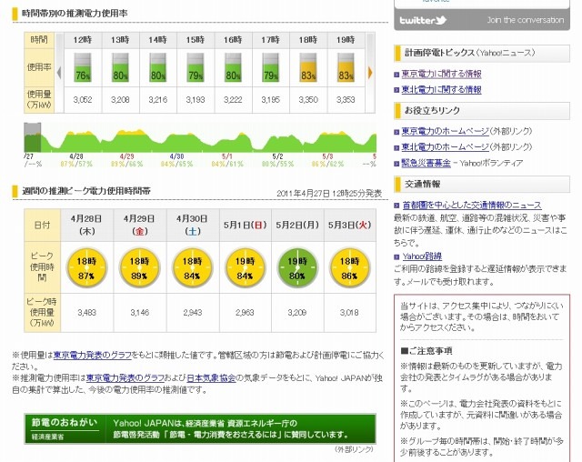Click the 4月29日(金) column header
Screen dimensions: 582x462
[x=140, y=225]
